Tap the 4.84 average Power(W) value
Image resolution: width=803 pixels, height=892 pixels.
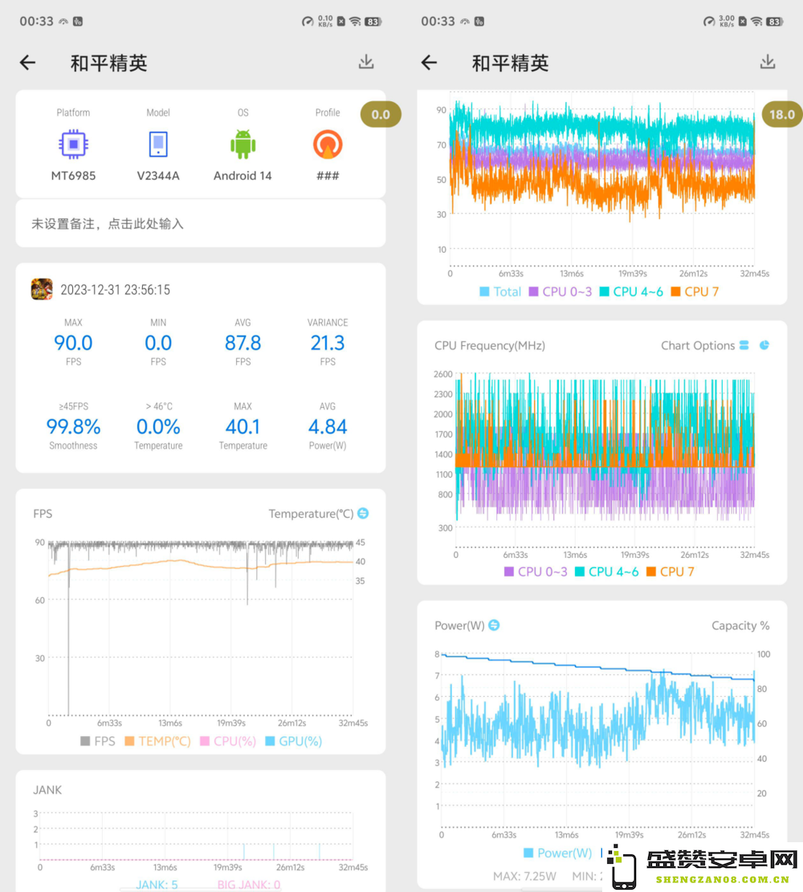(x=328, y=426)
